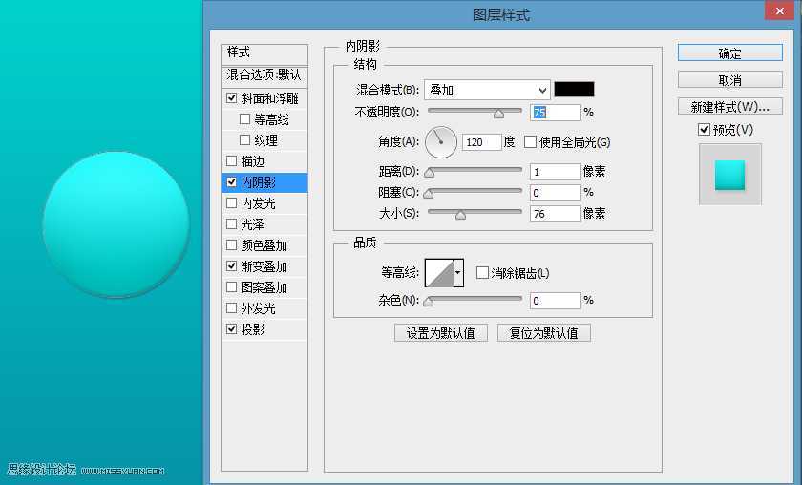The image size is (802, 485).
Task: Enable the 消除锯齿 checkbox
Action: [482, 273]
